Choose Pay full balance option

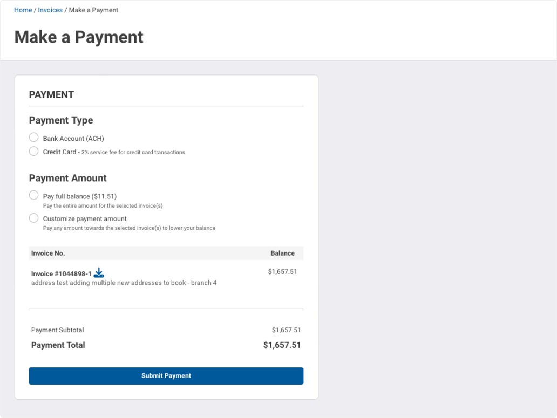point(33,195)
